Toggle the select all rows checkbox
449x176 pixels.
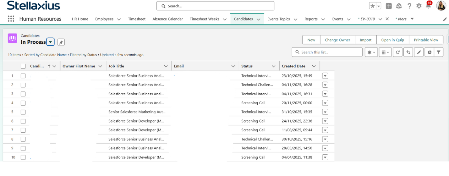23,66
